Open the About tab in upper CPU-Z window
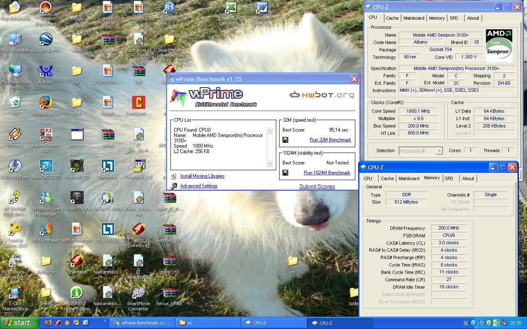 (473, 18)
